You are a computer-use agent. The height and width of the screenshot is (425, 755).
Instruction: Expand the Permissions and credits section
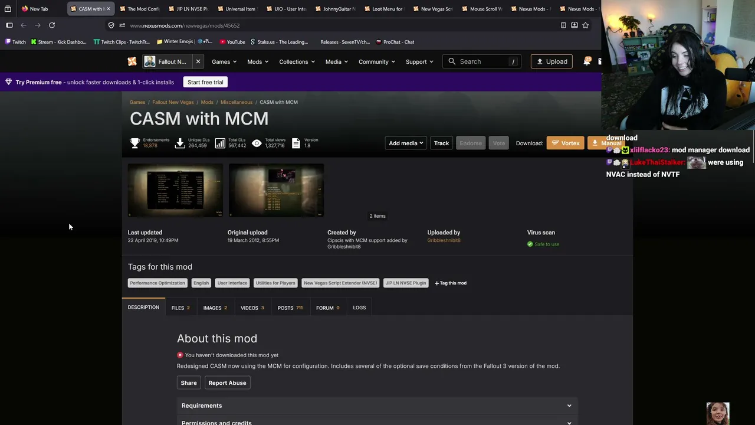click(377, 421)
